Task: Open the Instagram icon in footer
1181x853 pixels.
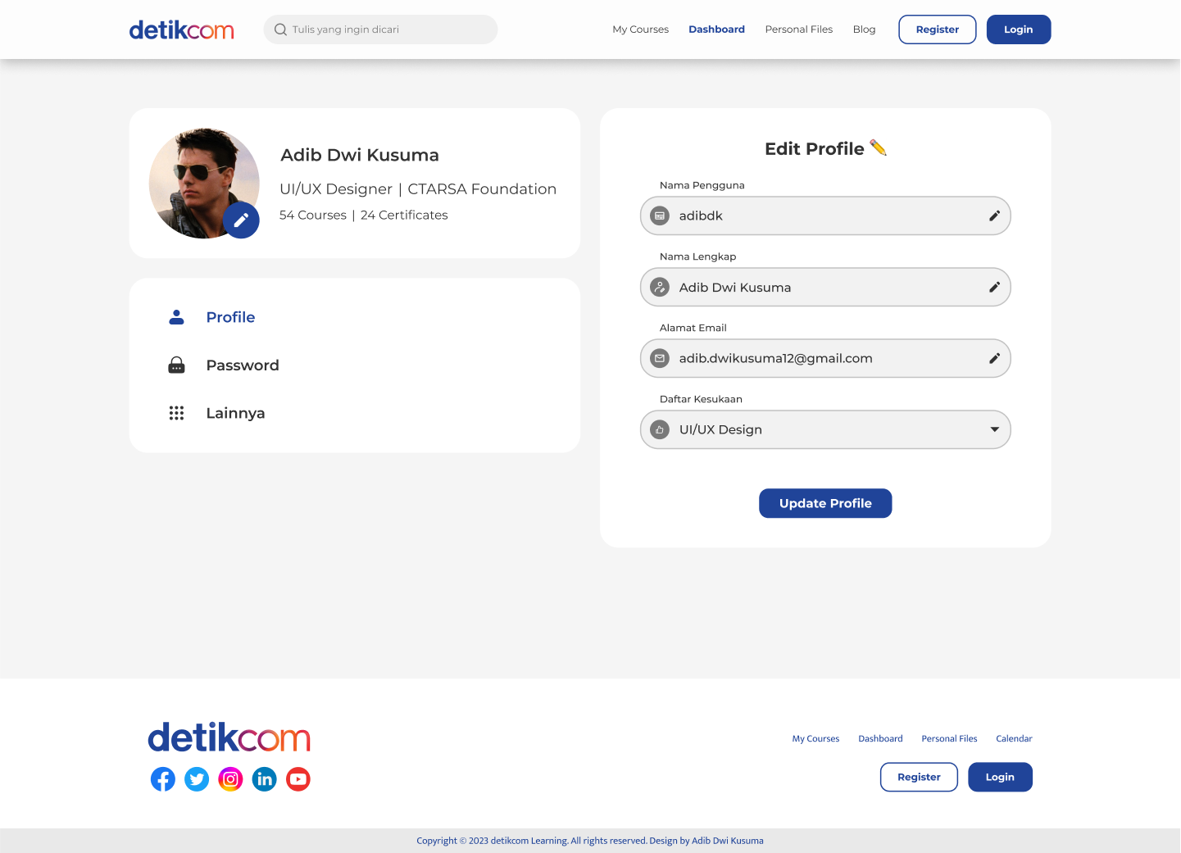Action: [230, 779]
